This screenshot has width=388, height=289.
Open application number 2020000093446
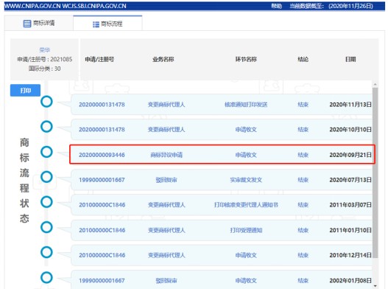coord(102,155)
